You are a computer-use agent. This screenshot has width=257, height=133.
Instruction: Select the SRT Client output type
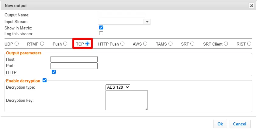pos(226,44)
